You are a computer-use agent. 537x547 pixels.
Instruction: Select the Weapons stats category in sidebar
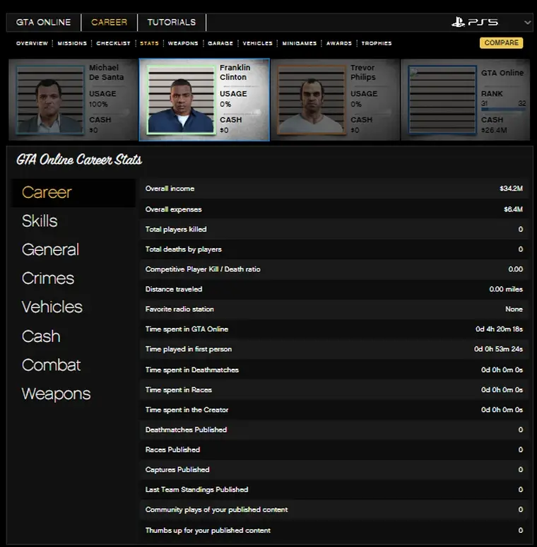pyautogui.click(x=56, y=394)
